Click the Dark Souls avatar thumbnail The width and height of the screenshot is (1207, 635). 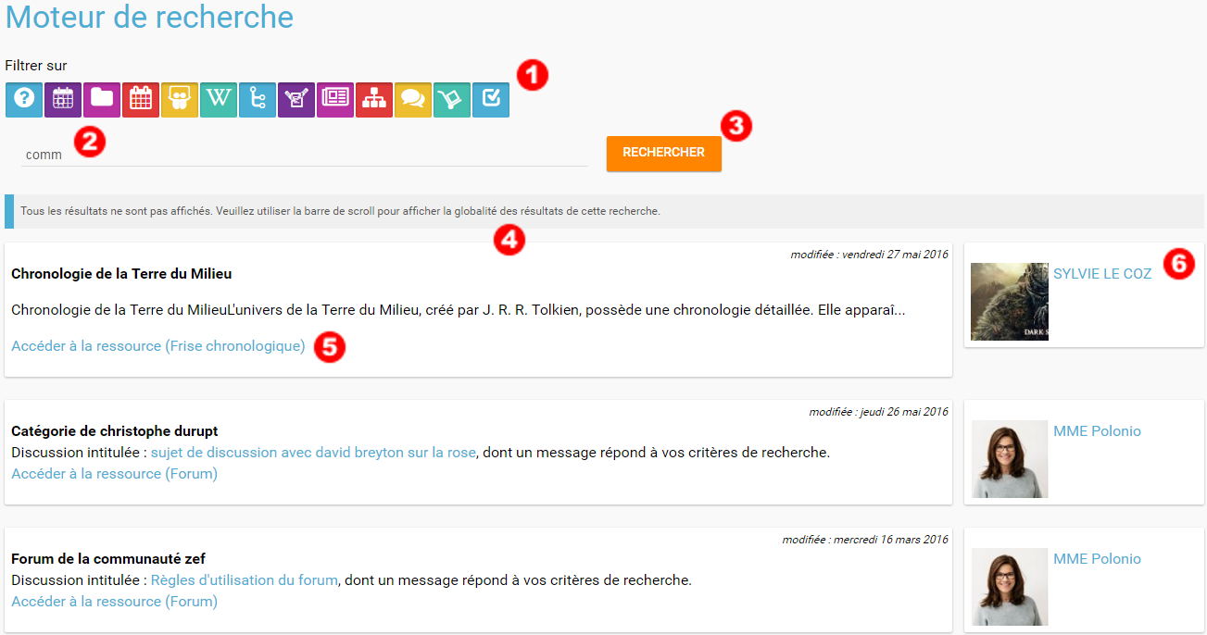(1010, 302)
